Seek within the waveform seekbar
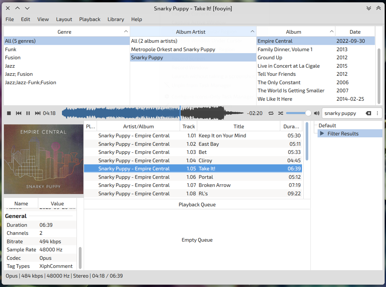The height and width of the screenshot is (287, 386). 153,113
